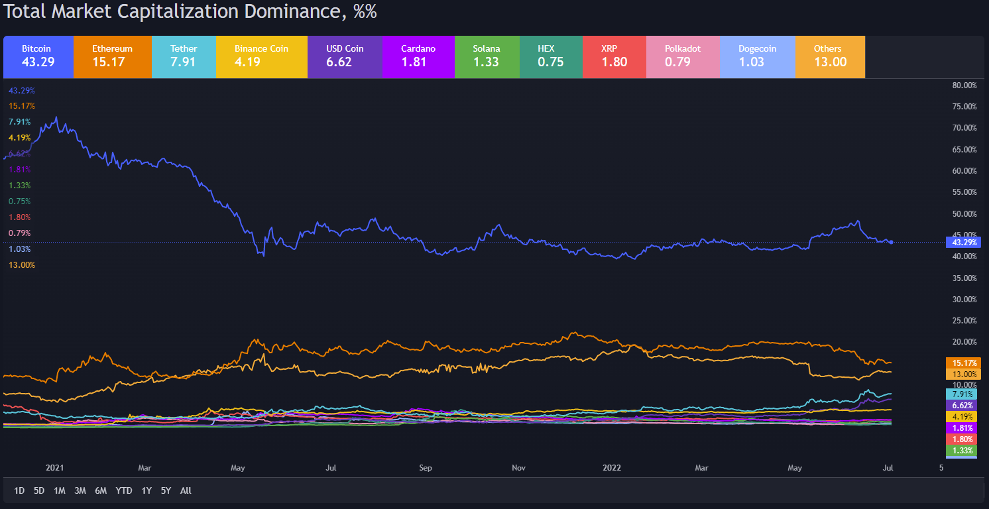Click the 7.91% value in the in-chart list
The image size is (989, 509).
[20, 122]
